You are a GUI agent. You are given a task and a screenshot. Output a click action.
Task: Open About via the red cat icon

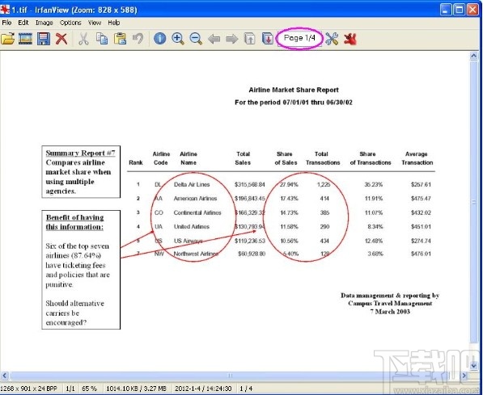[x=350, y=39]
